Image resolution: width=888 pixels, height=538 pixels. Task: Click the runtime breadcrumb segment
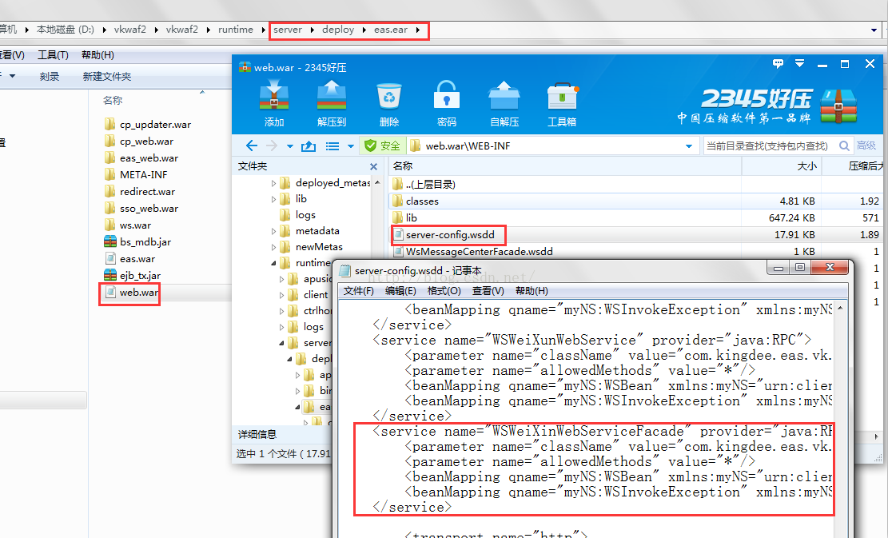pyautogui.click(x=236, y=30)
